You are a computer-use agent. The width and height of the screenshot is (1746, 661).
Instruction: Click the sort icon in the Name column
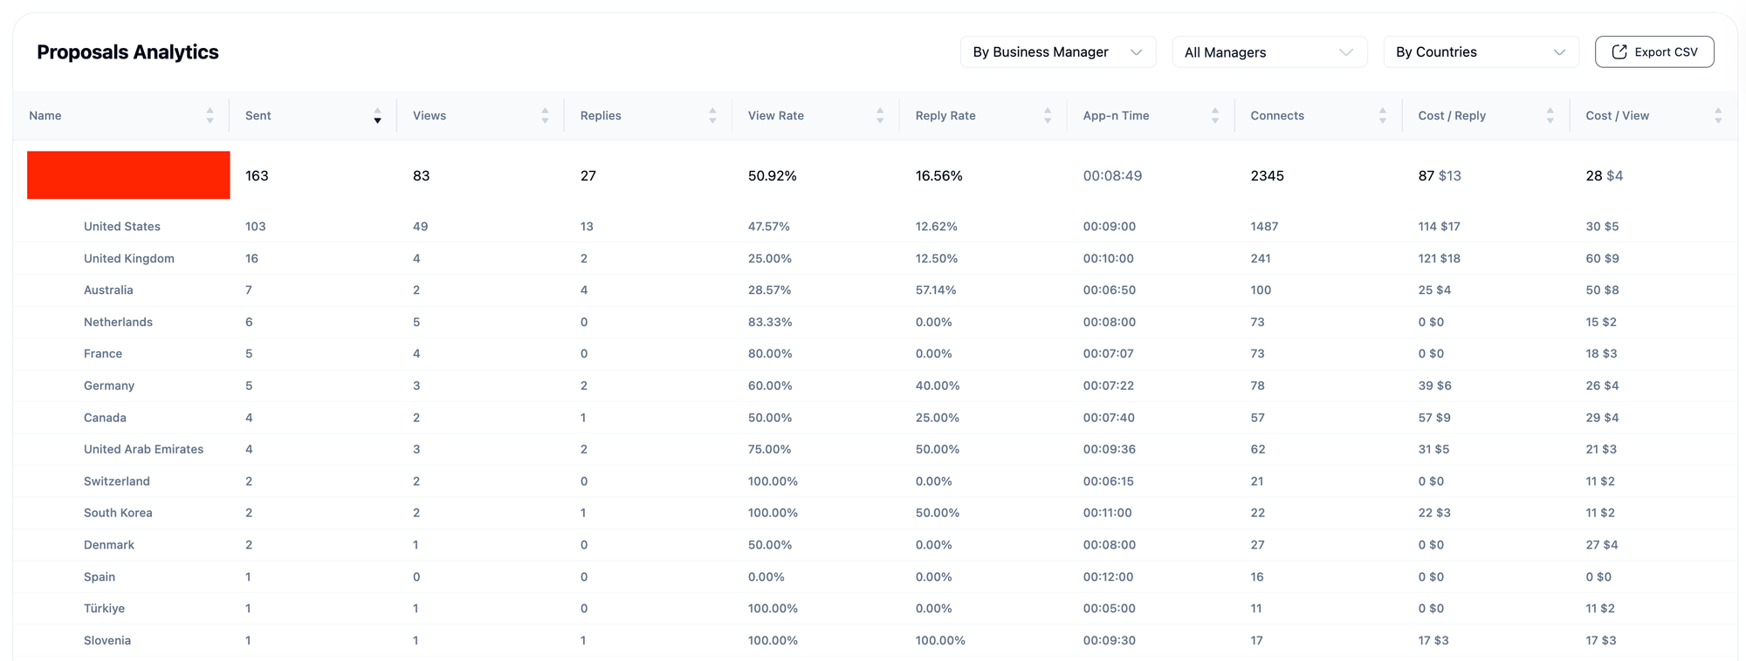(210, 116)
